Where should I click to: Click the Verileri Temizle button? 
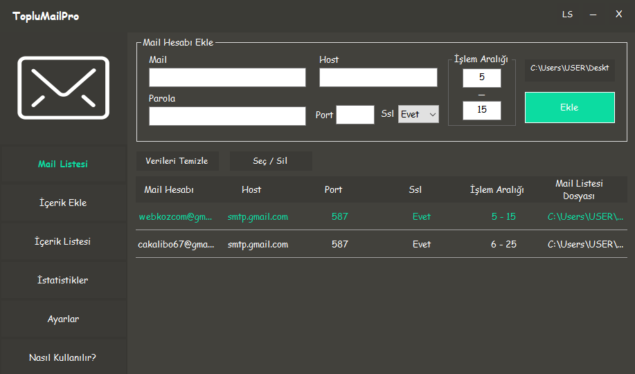(x=177, y=161)
